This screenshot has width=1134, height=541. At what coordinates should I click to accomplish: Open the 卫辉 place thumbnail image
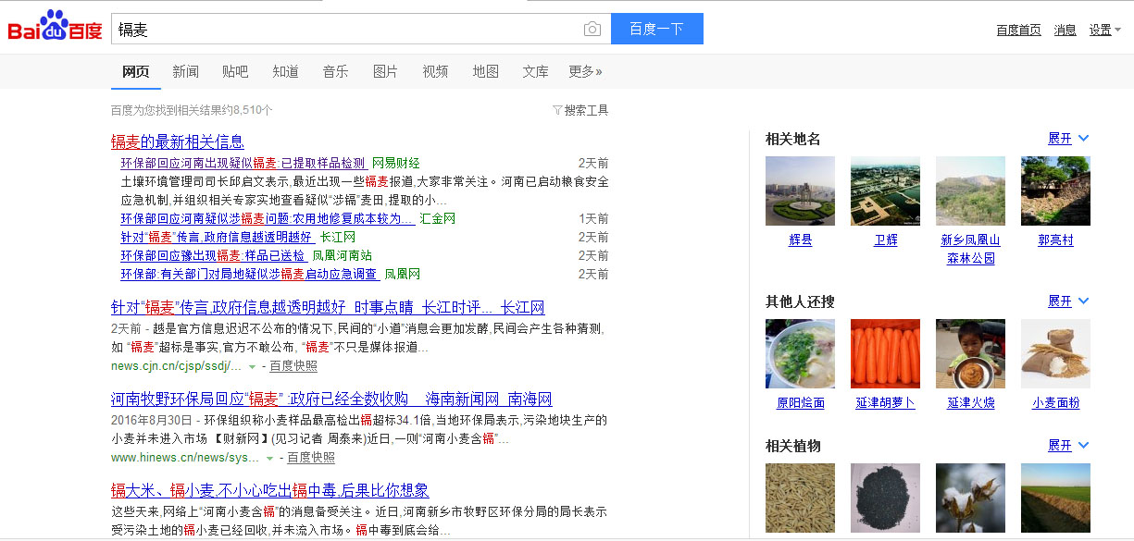[x=885, y=191]
